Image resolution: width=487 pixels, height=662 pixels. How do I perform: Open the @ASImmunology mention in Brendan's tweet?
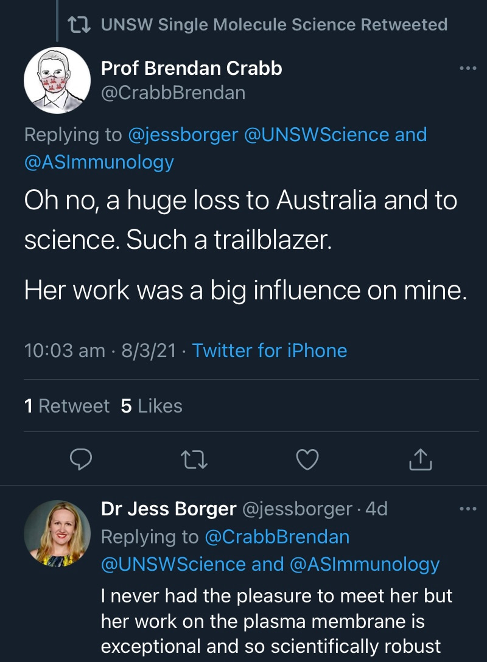point(99,162)
